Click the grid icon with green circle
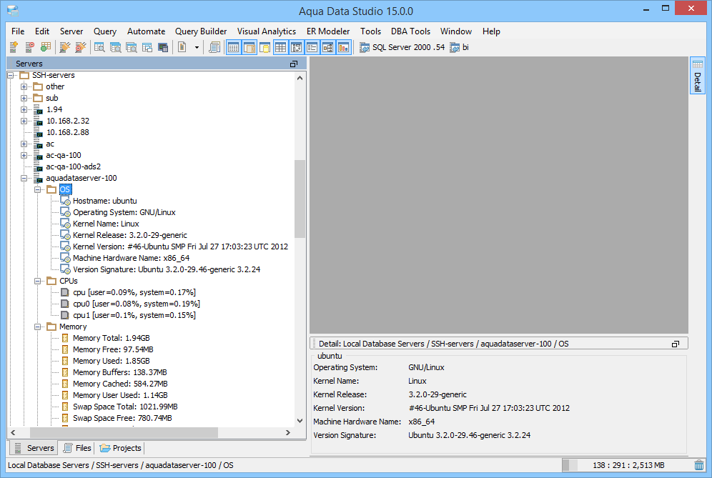Image resolution: width=712 pixels, height=478 pixels. click(46, 47)
